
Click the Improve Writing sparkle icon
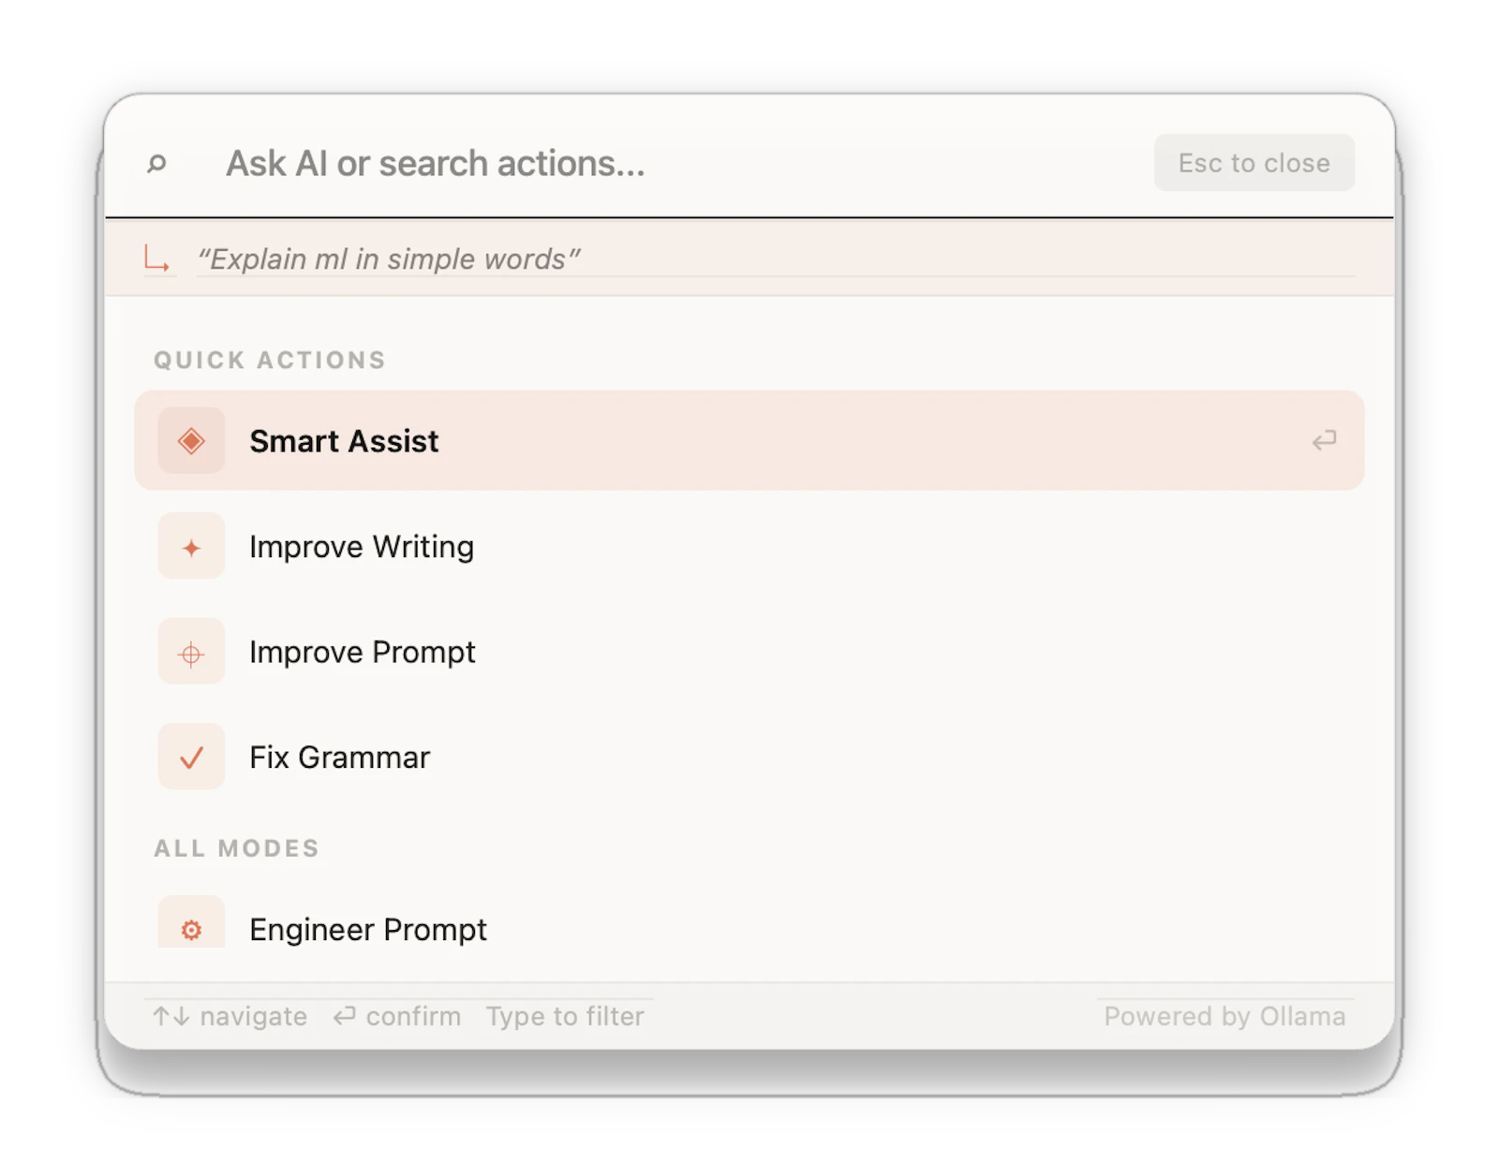(x=191, y=547)
